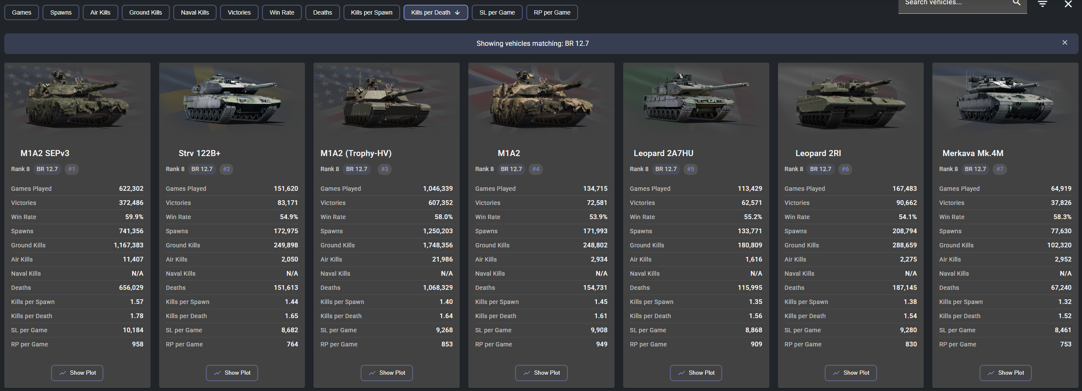This screenshot has width=1082, height=391.
Task: Click the #3 rank badge on M1A2 (Trophy-HV)
Action: coord(385,169)
